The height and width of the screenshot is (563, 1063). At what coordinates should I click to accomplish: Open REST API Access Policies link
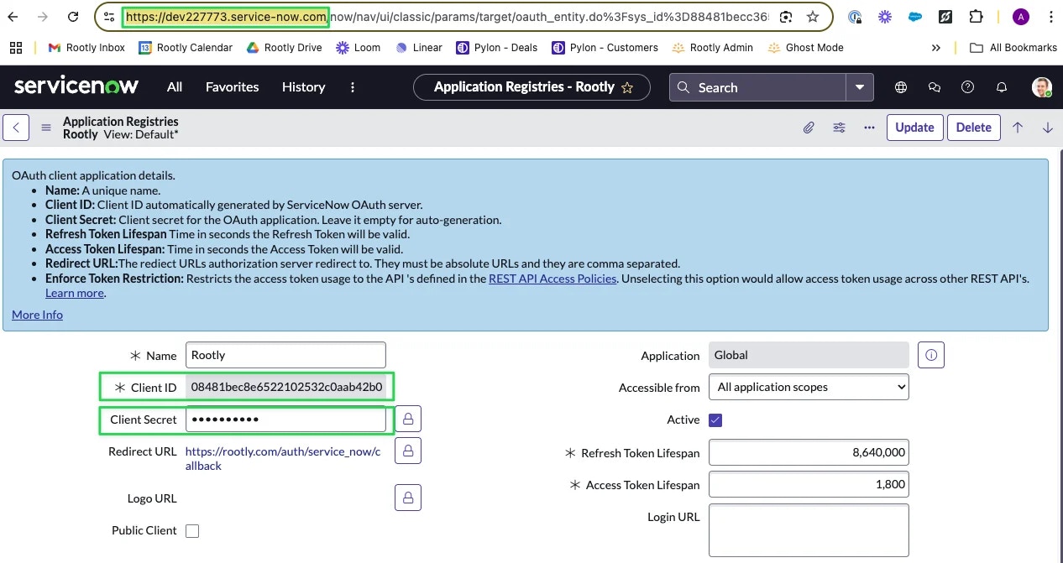[552, 279]
